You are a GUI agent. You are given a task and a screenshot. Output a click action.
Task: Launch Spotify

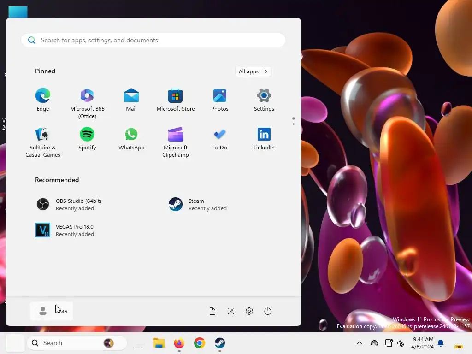tap(87, 139)
